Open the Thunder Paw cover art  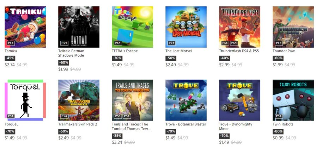click(x=293, y=27)
